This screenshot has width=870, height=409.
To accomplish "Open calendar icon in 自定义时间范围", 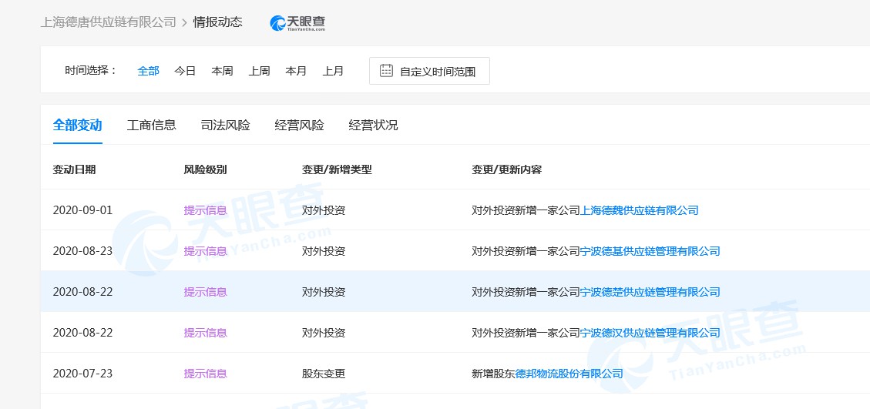I will (x=386, y=71).
